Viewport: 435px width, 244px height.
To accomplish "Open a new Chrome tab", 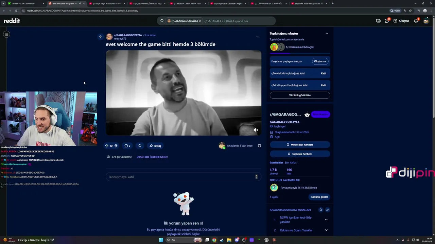I will (x=332, y=3).
